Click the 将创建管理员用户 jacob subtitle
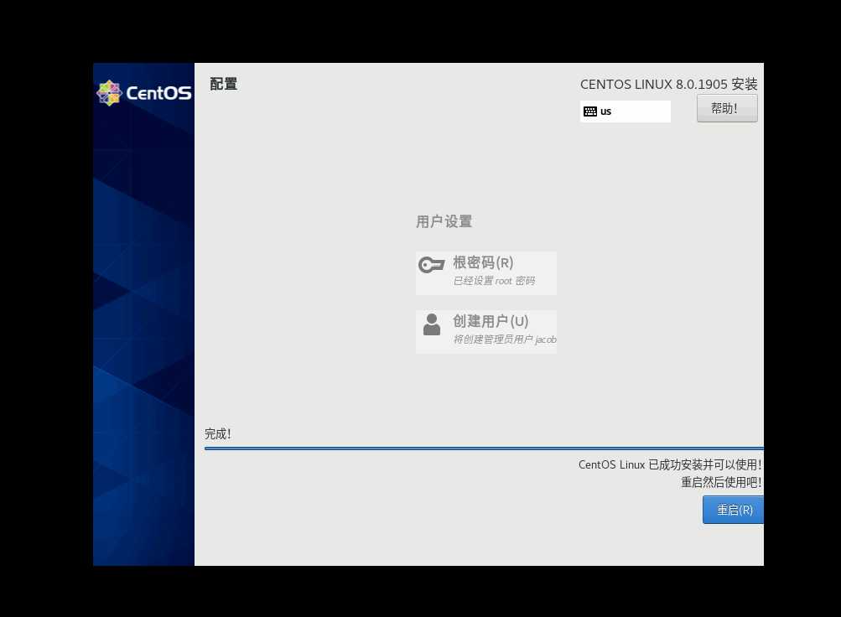The height and width of the screenshot is (617, 841). pos(505,340)
